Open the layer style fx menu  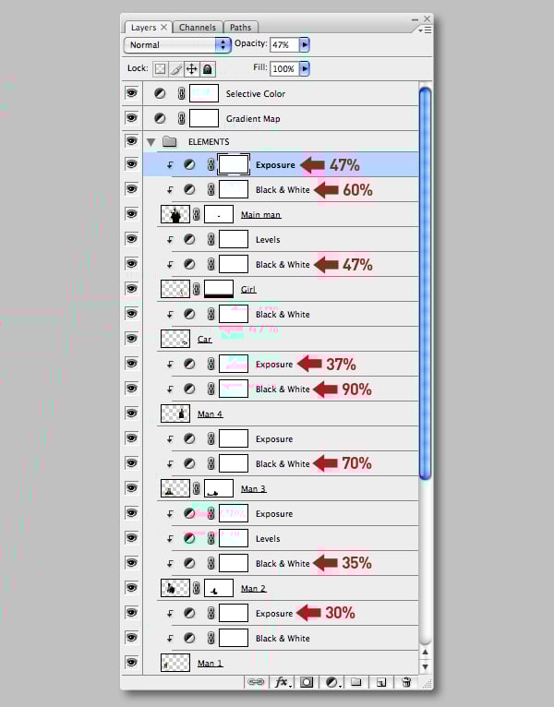click(283, 682)
